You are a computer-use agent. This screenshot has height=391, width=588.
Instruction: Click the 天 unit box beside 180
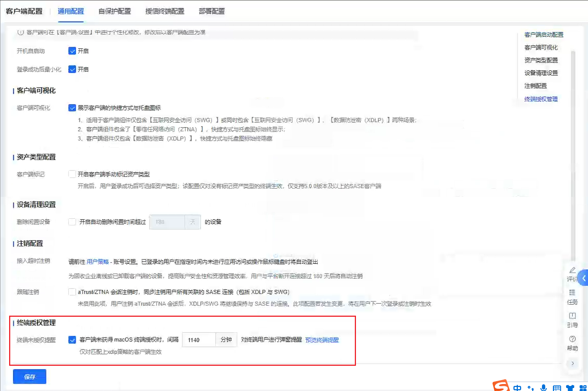pyautogui.click(x=193, y=222)
